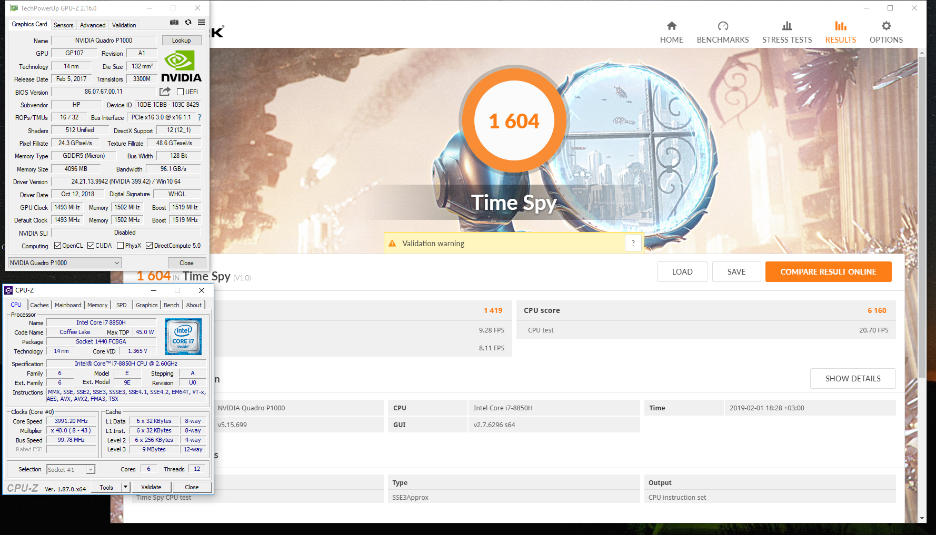Image resolution: width=936 pixels, height=535 pixels.
Task: Click the NVIDIA logo in GPU-Z
Action: pos(181,66)
